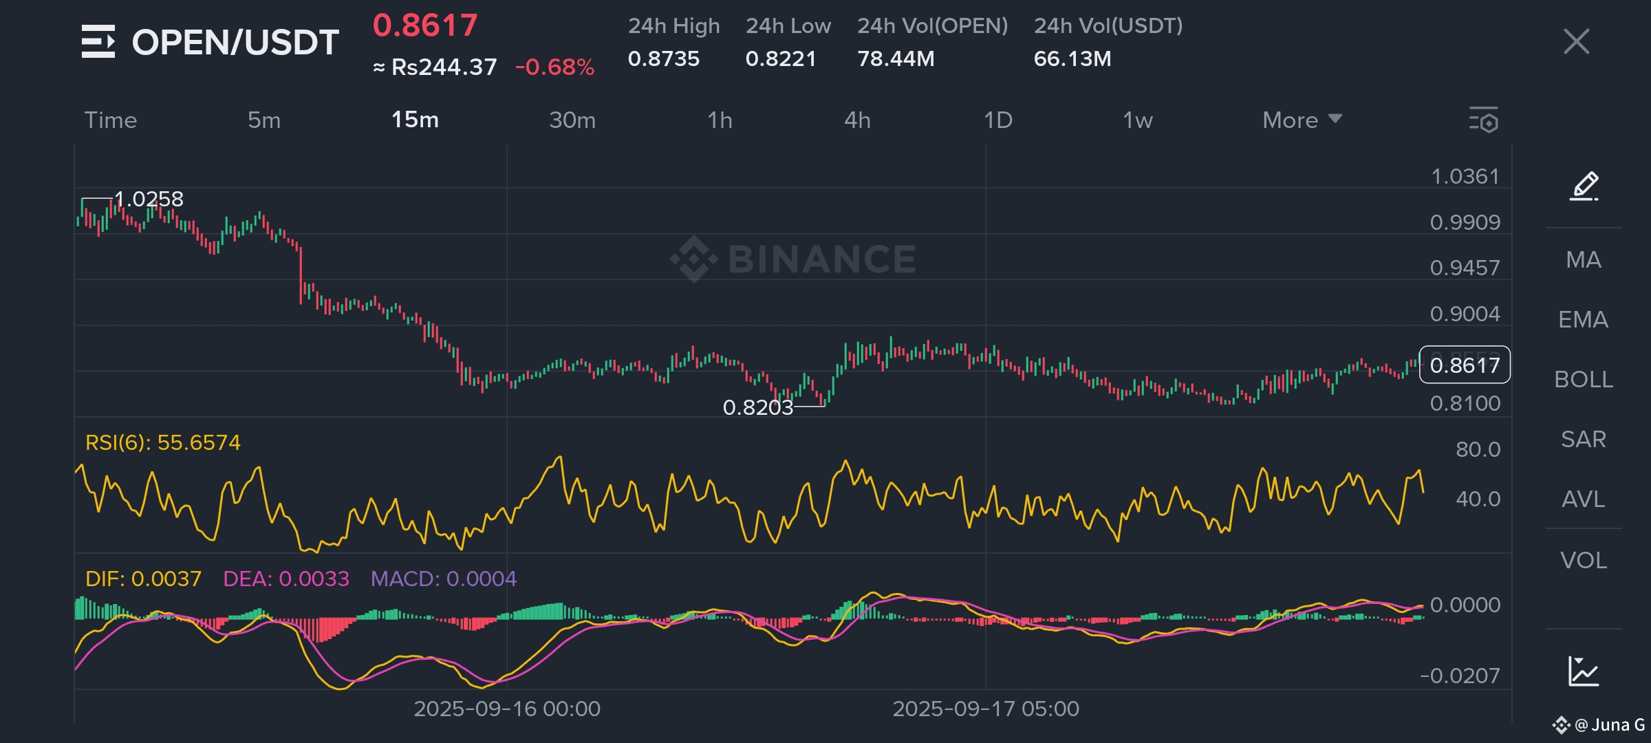Tap the 2025-09-17 05:00 date label
The height and width of the screenshot is (743, 1651).
coord(986,709)
